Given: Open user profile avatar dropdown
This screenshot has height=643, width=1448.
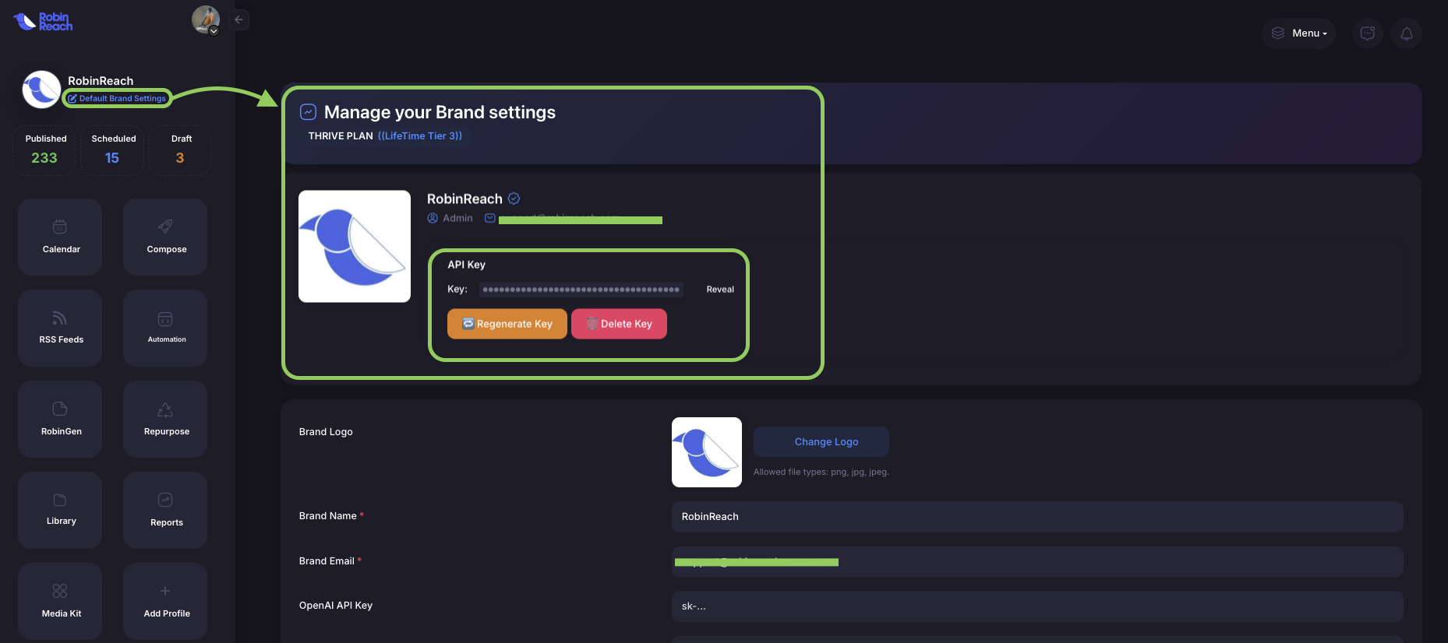Looking at the screenshot, I should (206, 19).
